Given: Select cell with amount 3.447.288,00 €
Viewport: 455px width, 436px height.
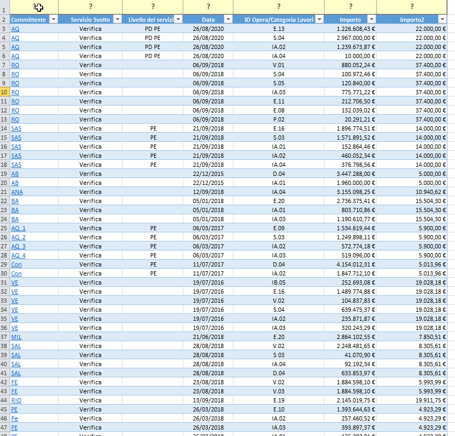Looking at the screenshot, I should click(350, 174).
